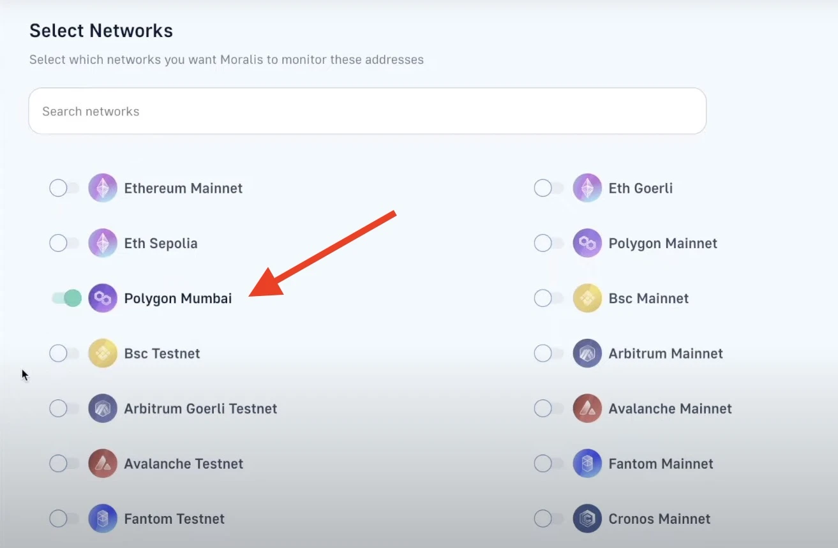The height and width of the screenshot is (548, 838).
Task: Click the Bsc Testnet coin icon
Action: (x=102, y=353)
